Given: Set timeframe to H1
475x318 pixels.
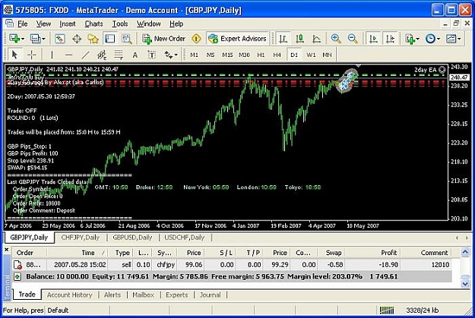Looking at the screenshot, I should point(261,55).
